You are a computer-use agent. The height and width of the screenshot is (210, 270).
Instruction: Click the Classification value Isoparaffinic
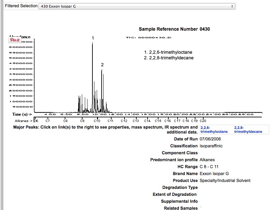click(x=211, y=146)
